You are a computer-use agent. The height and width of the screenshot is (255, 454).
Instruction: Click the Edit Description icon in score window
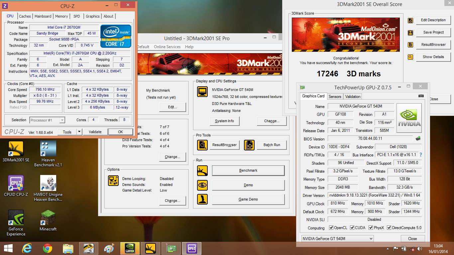(410, 21)
